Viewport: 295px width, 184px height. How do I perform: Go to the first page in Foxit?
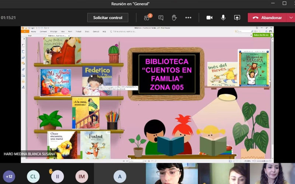[124, 161]
